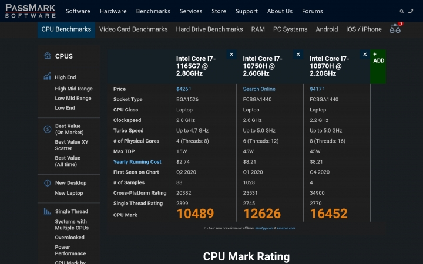Click the Single Thread Rating value 2899

(182, 204)
